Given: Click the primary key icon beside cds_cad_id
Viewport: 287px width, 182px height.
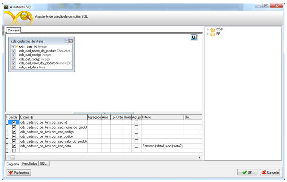Looking at the screenshot, I should point(17,46).
